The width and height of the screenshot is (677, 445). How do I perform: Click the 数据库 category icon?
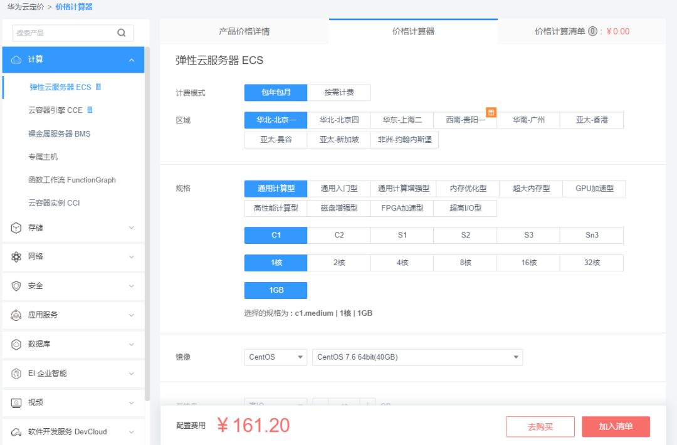click(16, 344)
